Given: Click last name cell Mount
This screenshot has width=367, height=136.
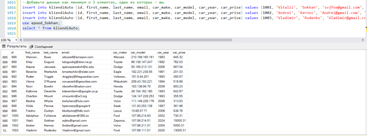Looking at the screenshot, I should 51,96.
